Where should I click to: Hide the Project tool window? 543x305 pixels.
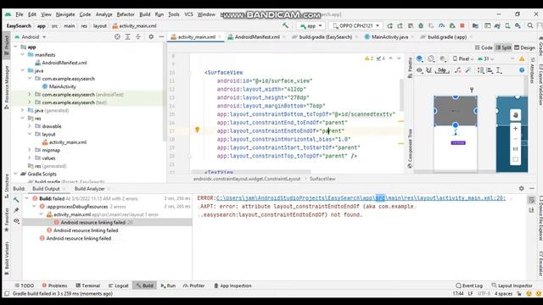pyautogui.click(x=161, y=36)
